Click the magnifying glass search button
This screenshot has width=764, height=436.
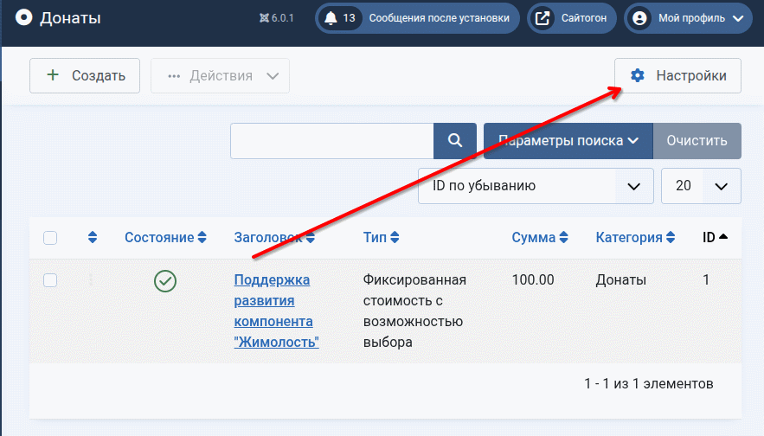(x=454, y=141)
